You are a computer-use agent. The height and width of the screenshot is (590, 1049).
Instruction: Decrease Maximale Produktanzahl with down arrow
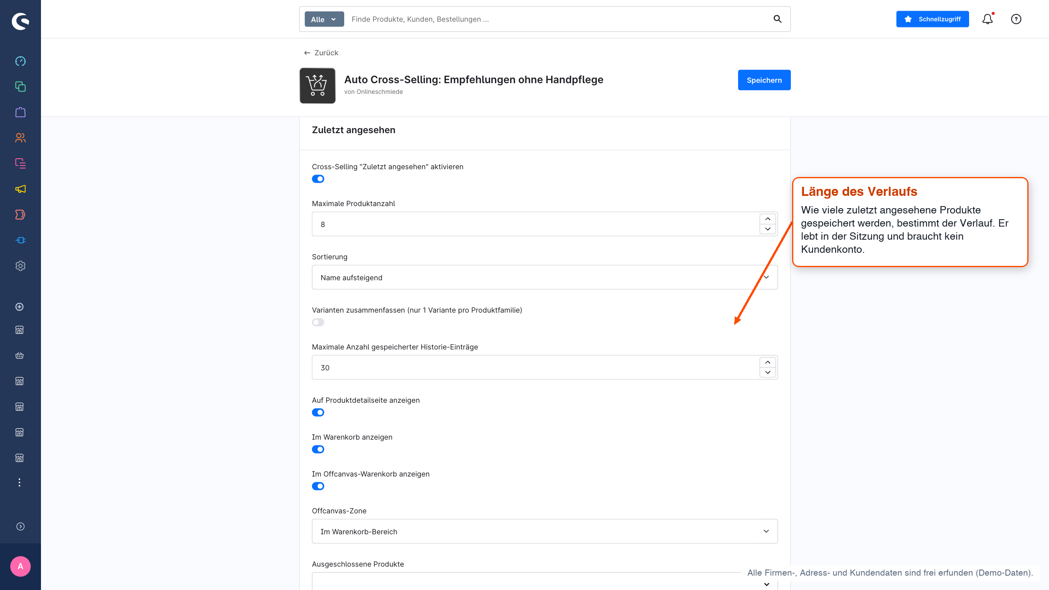pyautogui.click(x=767, y=229)
